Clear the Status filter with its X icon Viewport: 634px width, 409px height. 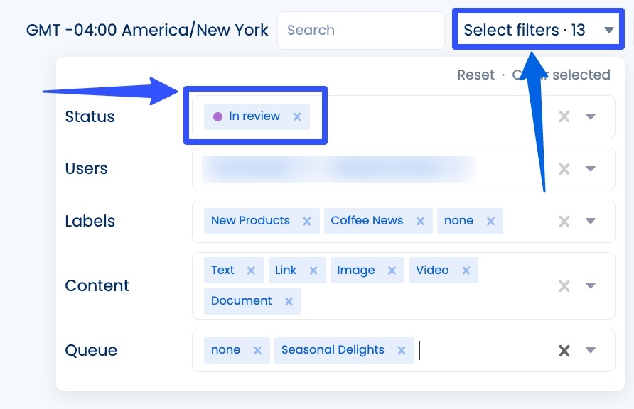tap(564, 116)
